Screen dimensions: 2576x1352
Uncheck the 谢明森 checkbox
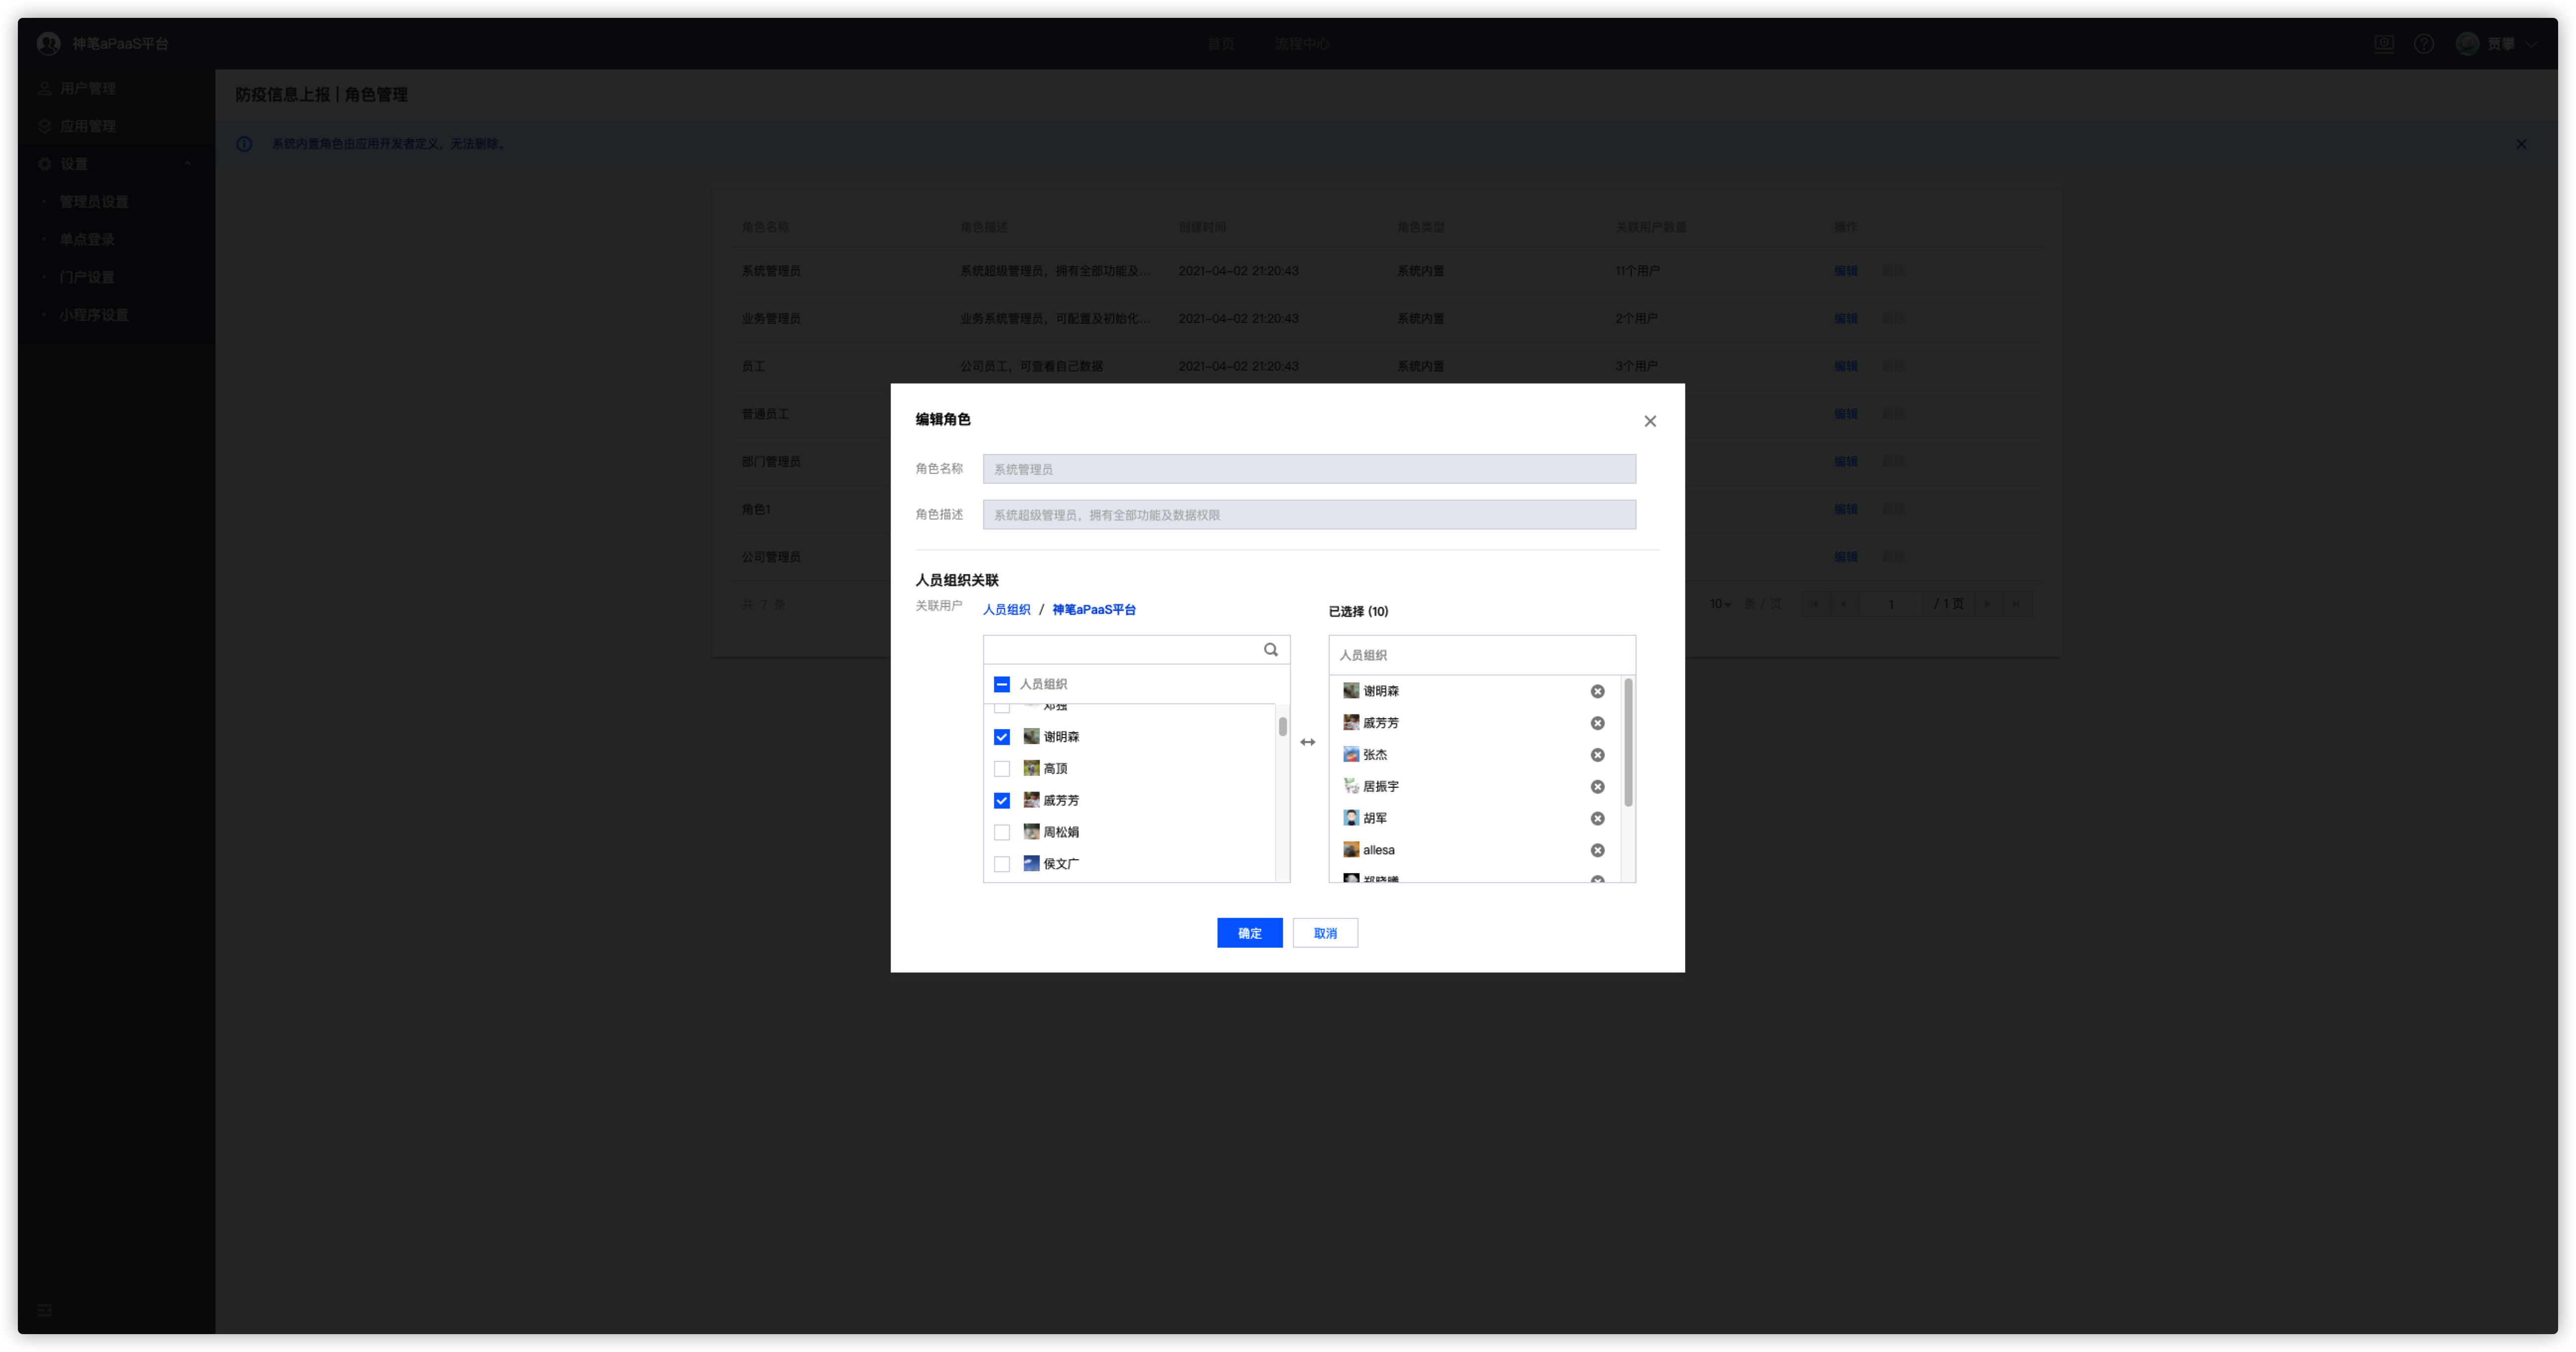pos(1001,737)
